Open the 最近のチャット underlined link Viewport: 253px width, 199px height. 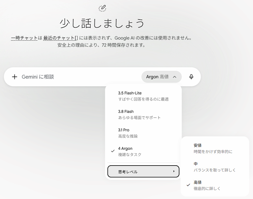click(60, 38)
